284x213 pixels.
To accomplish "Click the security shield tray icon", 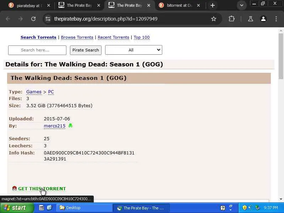I will pyautogui.click(x=245, y=208).
